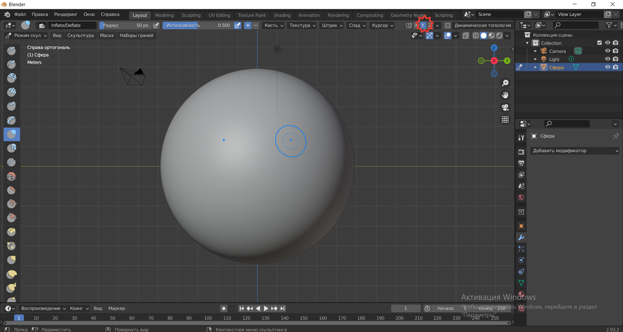Switch to the Sculpting workspace tab
Screen dimensions: 623x332
(191, 15)
